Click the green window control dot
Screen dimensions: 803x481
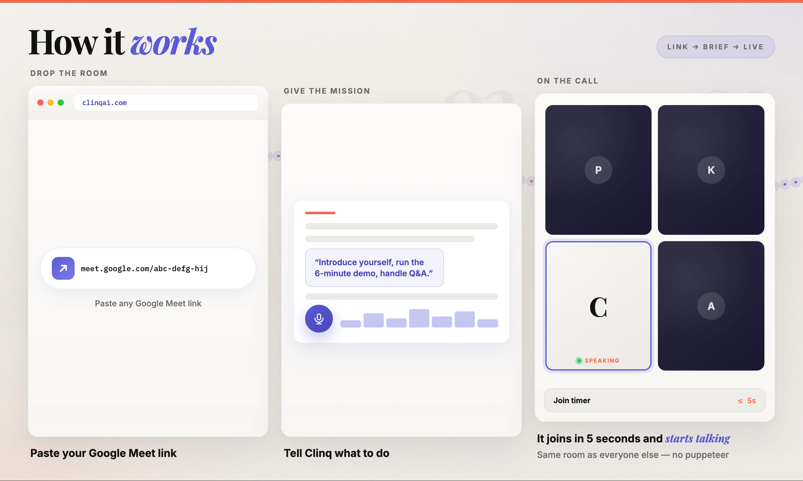(x=61, y=103)
